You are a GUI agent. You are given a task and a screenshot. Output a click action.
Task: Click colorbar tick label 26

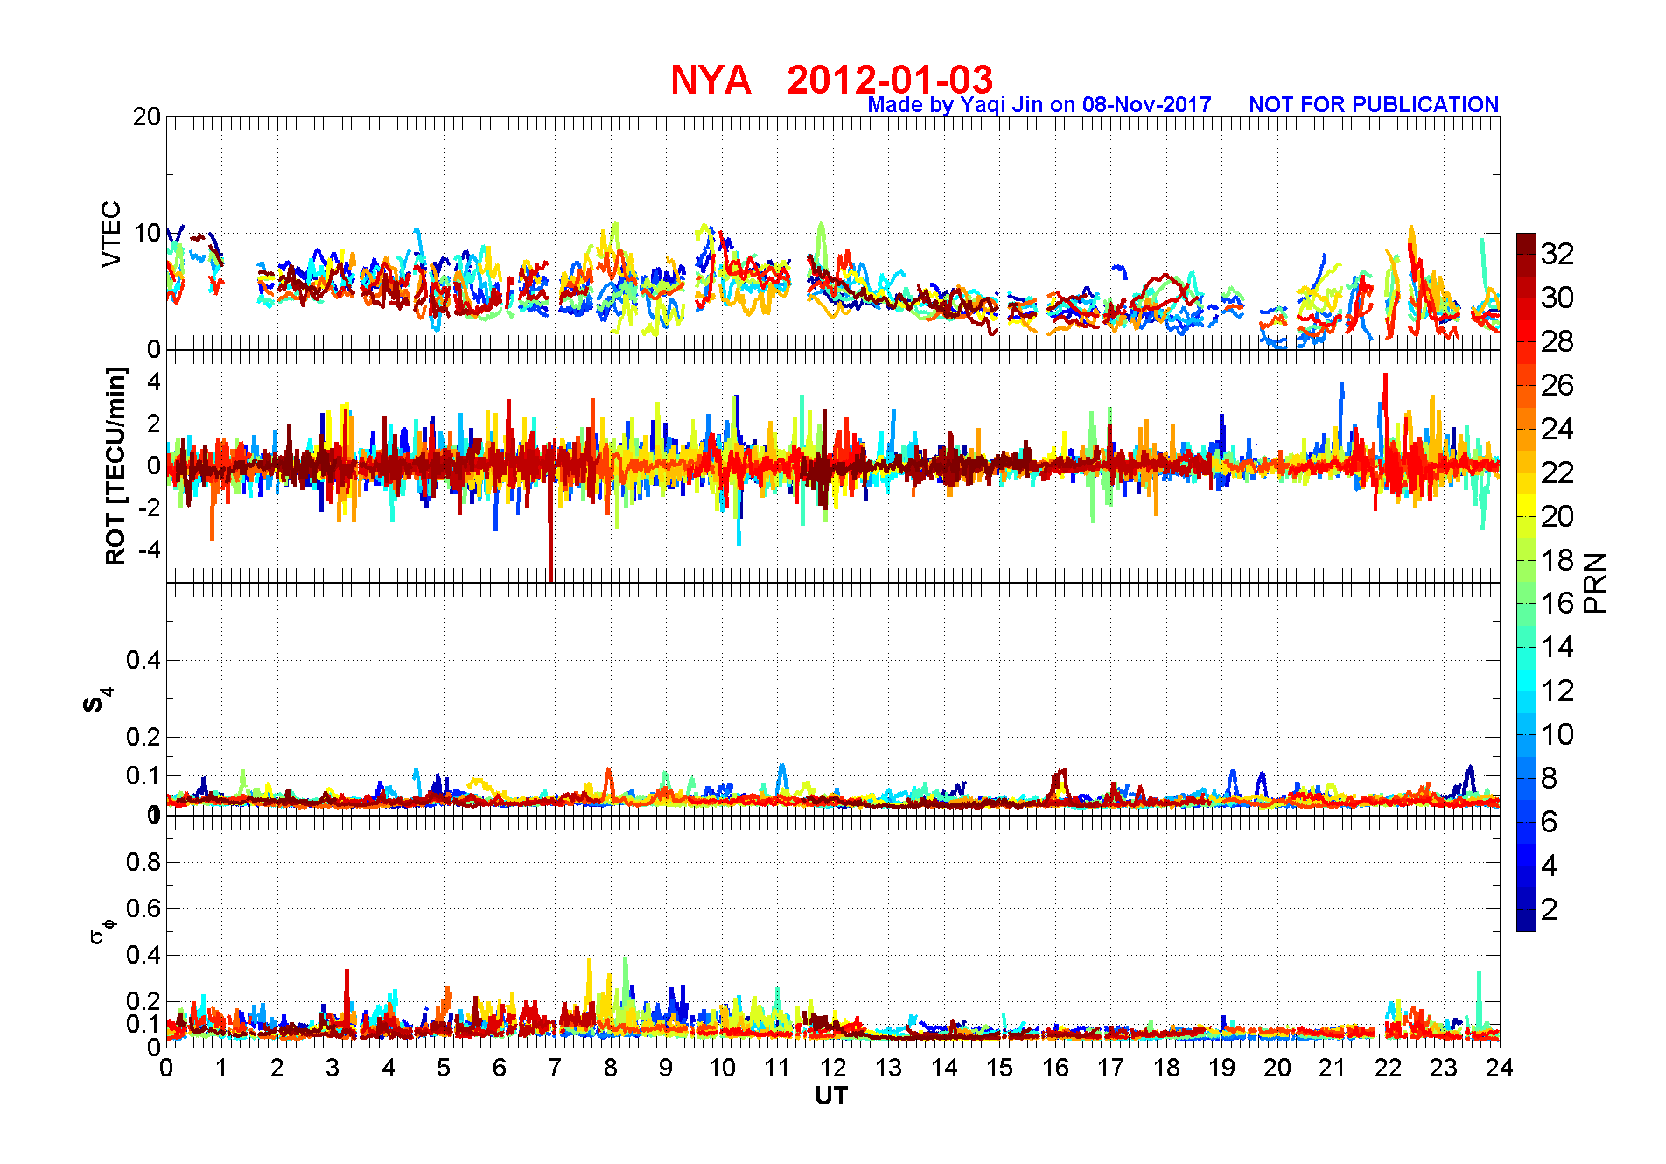click(x=1557, y=385)
